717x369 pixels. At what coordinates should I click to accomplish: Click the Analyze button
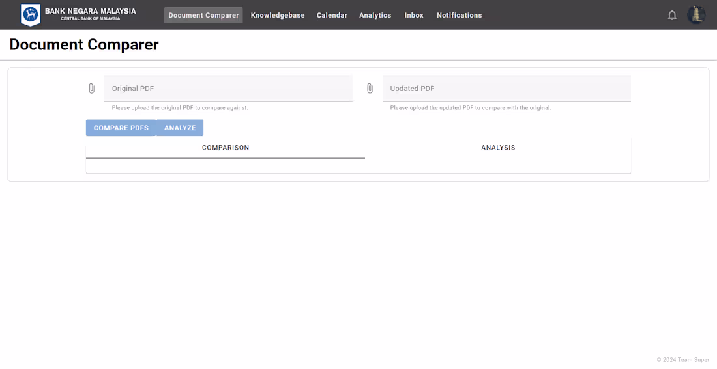[180, 128]
